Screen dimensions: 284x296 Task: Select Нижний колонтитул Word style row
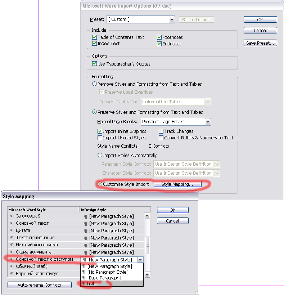(44, 245)
